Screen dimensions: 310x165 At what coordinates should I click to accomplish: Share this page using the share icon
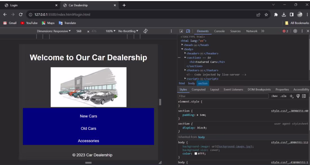[258, 15]
